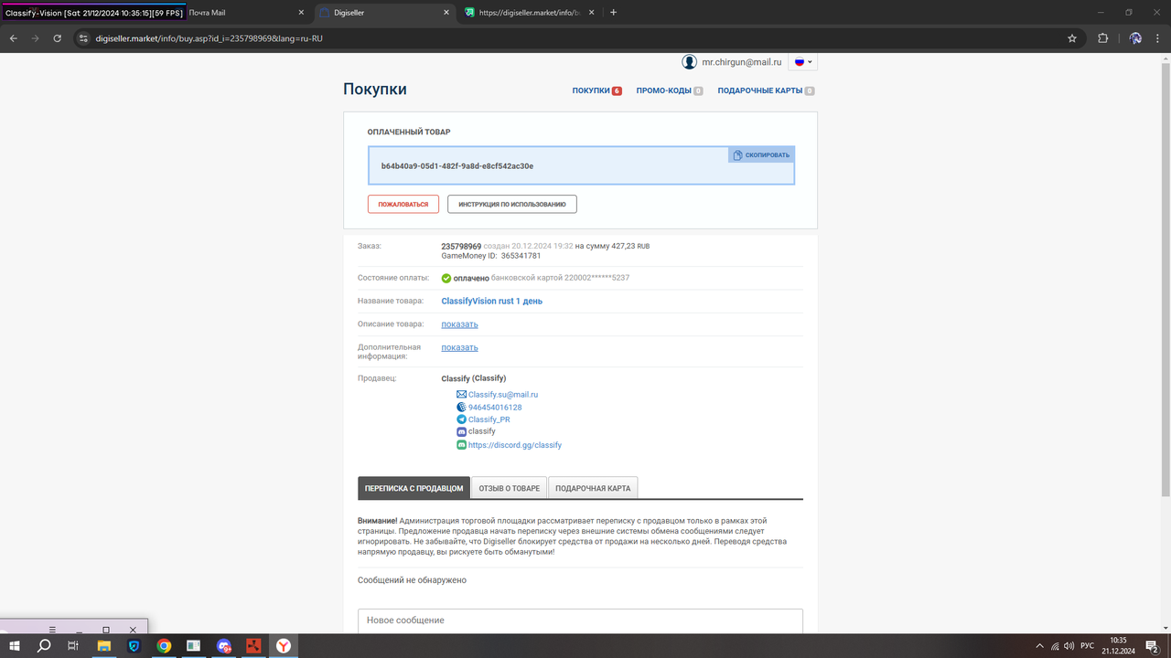Open the Покупки purchases section
This screenshot has height=658, width=1171.
(x=596, y=90)
